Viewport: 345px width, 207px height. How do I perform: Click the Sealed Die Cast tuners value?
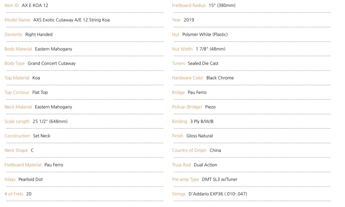(x=203, y=64)
